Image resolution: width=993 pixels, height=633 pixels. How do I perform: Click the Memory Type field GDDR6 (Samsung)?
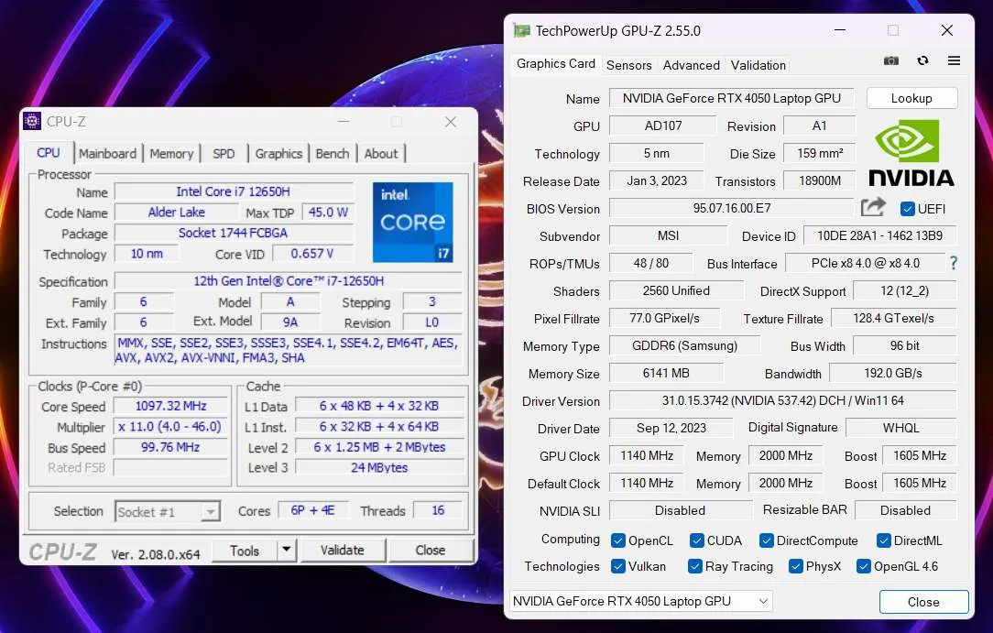[684, 345]
